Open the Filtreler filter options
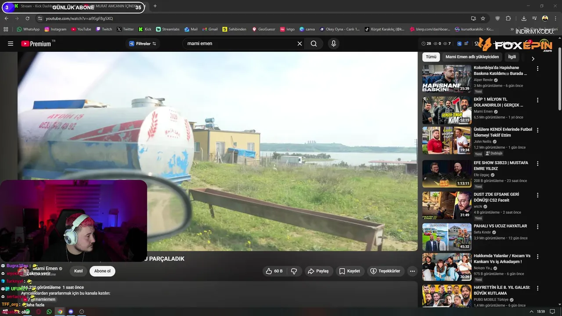This screenshot has width=562, height=316. tap(143, 43)
